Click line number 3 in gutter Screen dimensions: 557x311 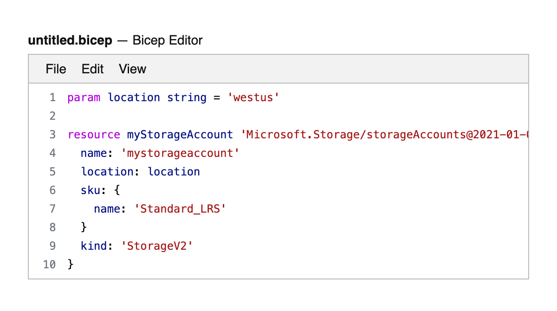(x=52, y=135)
